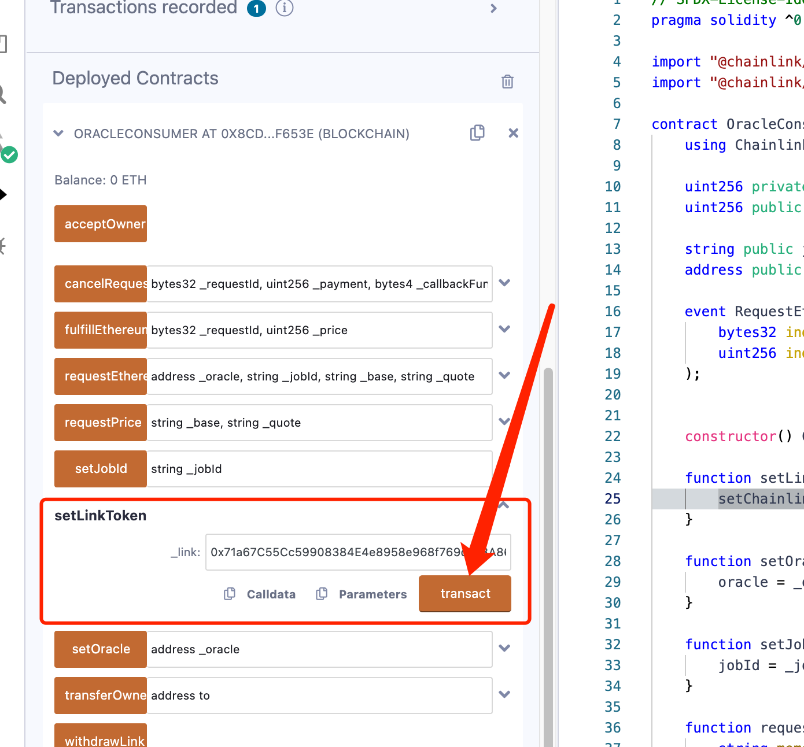804x747 pixels.
Task: Expand the Transactions recorded section
Action: click(493, 8)
